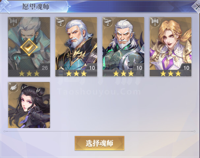Select the black-haired female hero card
This screenshot has height=158, width=200.
[x=29, y=105]
